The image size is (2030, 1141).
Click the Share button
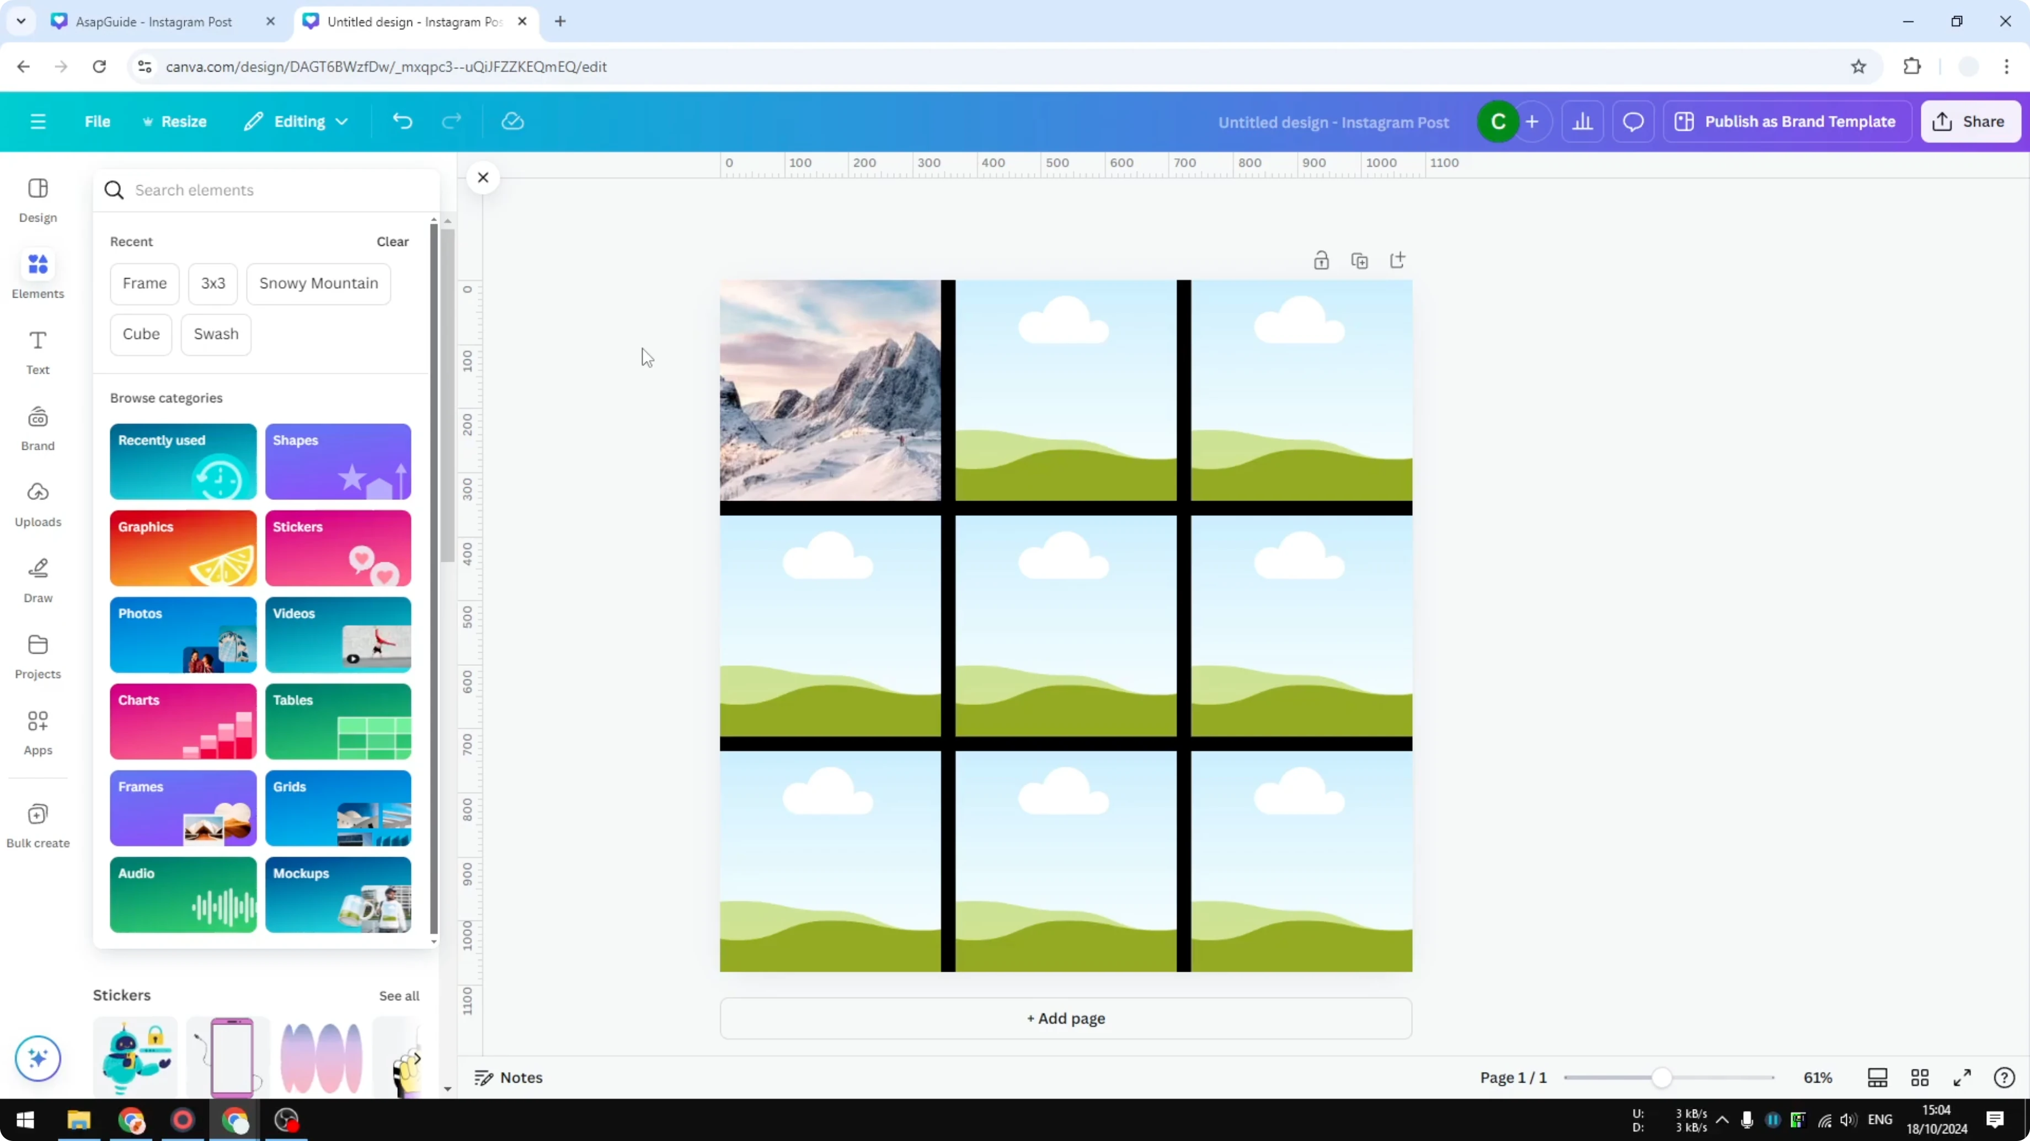[x=1970, y=121]
